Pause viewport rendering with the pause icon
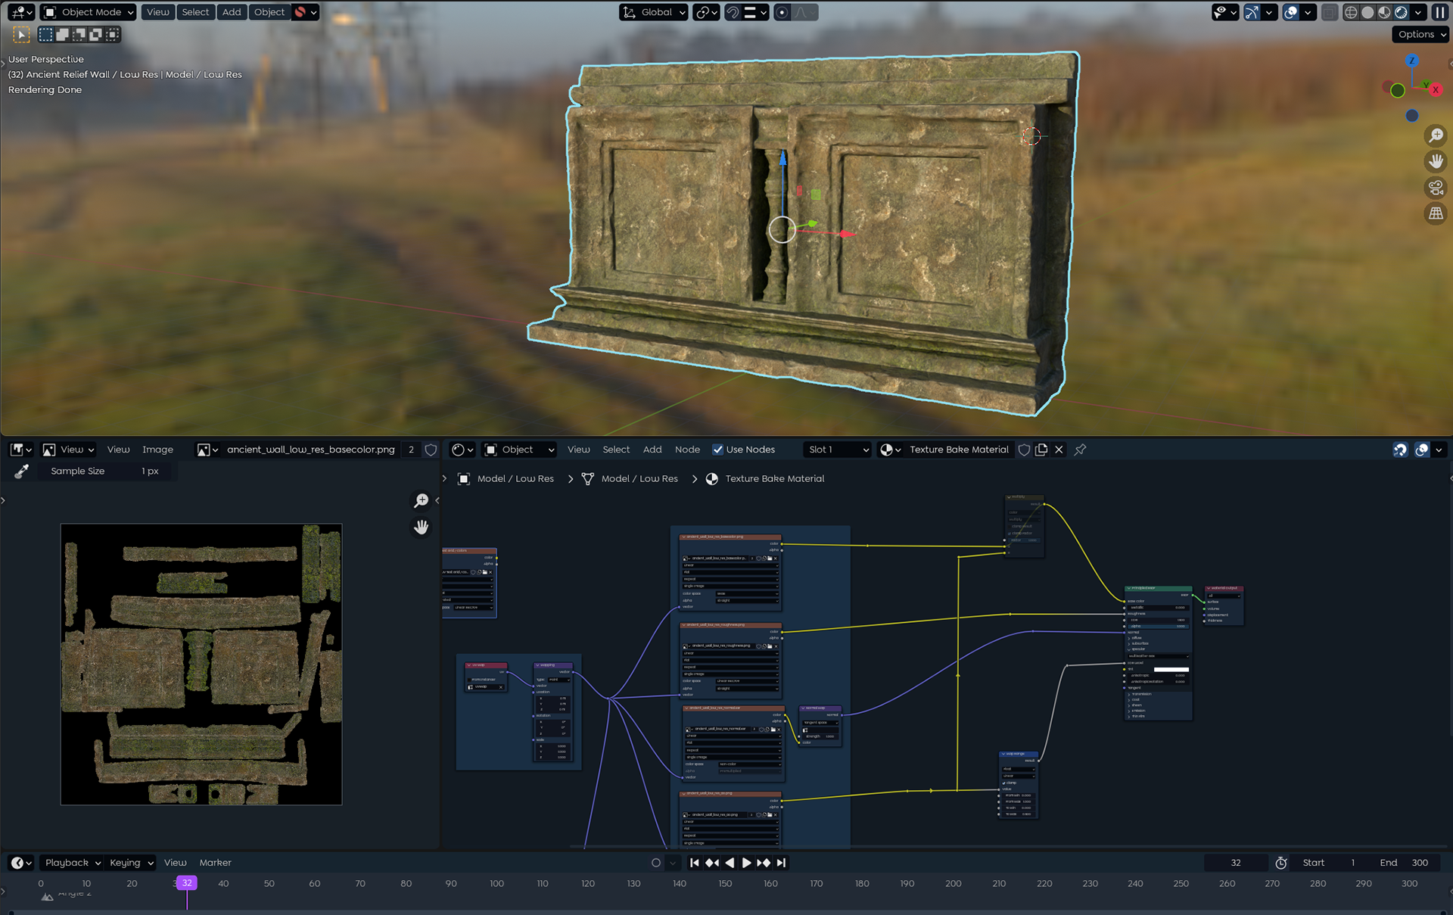This screenshot has width=1453, height=915. (x=1439, y=12)
